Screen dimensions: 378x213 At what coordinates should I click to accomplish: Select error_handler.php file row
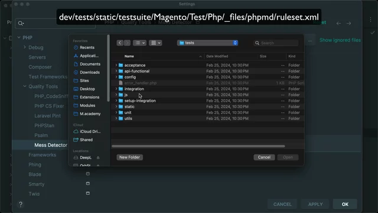click(207, 83)
